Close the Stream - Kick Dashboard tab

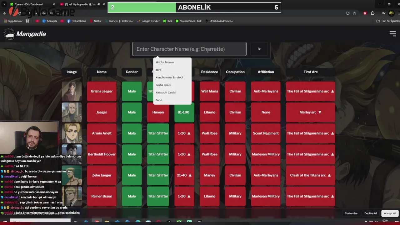point(54,4)
